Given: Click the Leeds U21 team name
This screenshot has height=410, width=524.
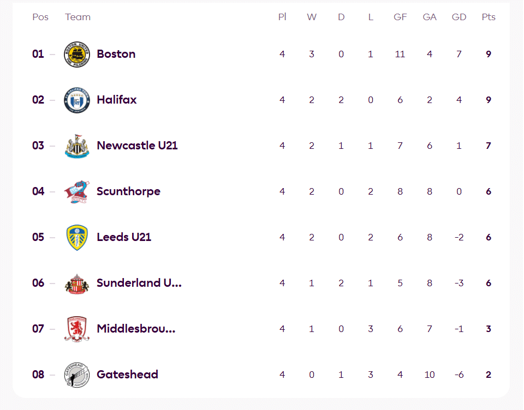Looking at the screenshot, I should [x=124, y=237].
